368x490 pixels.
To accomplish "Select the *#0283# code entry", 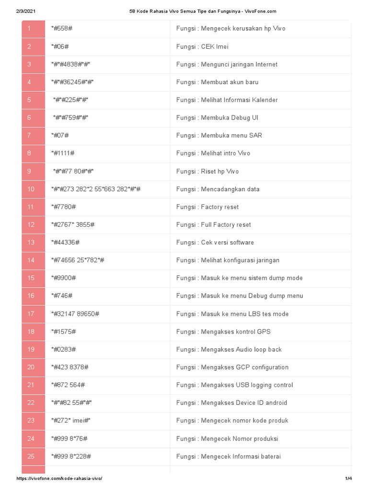I will tap(64, 349).
